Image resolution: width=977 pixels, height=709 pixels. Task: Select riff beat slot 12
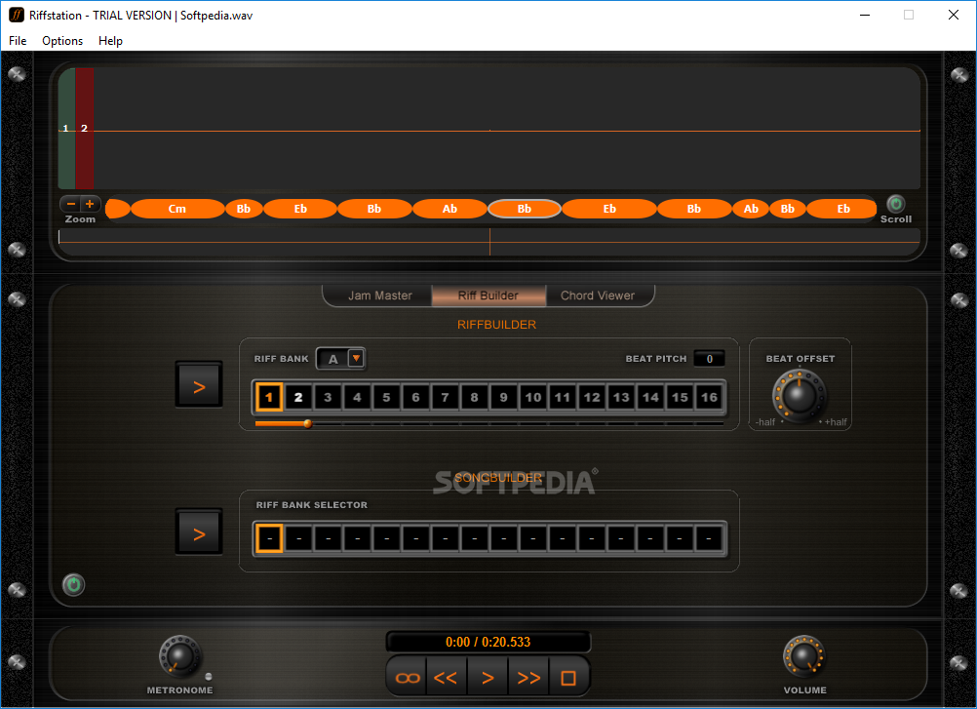point(591,397)
